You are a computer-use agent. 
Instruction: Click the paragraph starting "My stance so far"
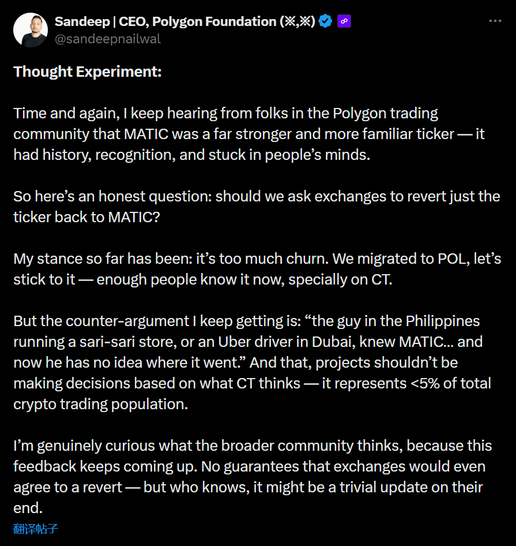point(257,269)
